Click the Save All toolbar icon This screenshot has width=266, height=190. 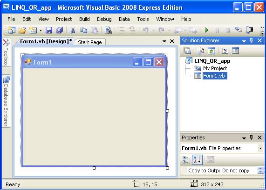60,30
